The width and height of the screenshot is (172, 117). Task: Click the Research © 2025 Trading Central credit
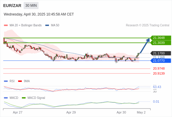point(148,25)
